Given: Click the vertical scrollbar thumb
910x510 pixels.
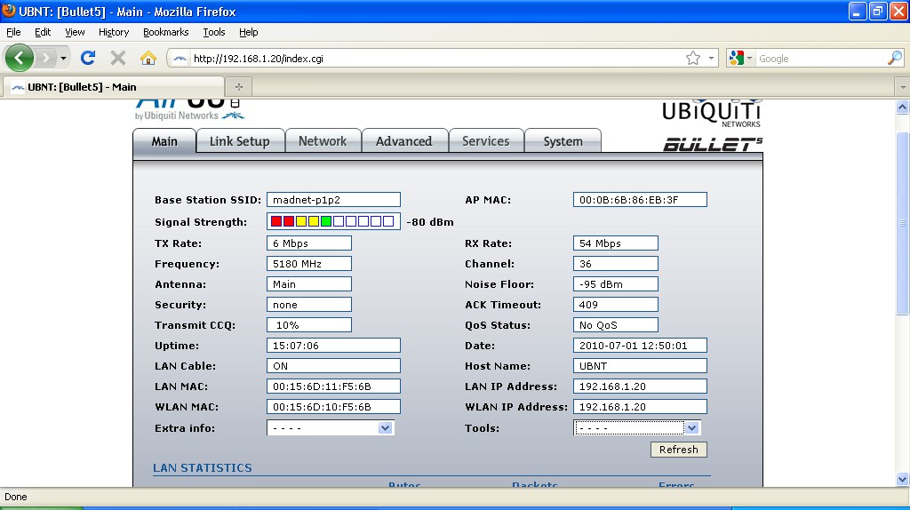Looking at the screenshot, I should tap(902, 223).
